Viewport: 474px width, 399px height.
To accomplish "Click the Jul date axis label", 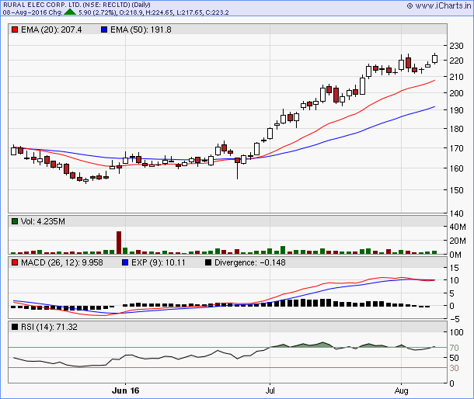I will pyautogui.click(x=270, y=390).
